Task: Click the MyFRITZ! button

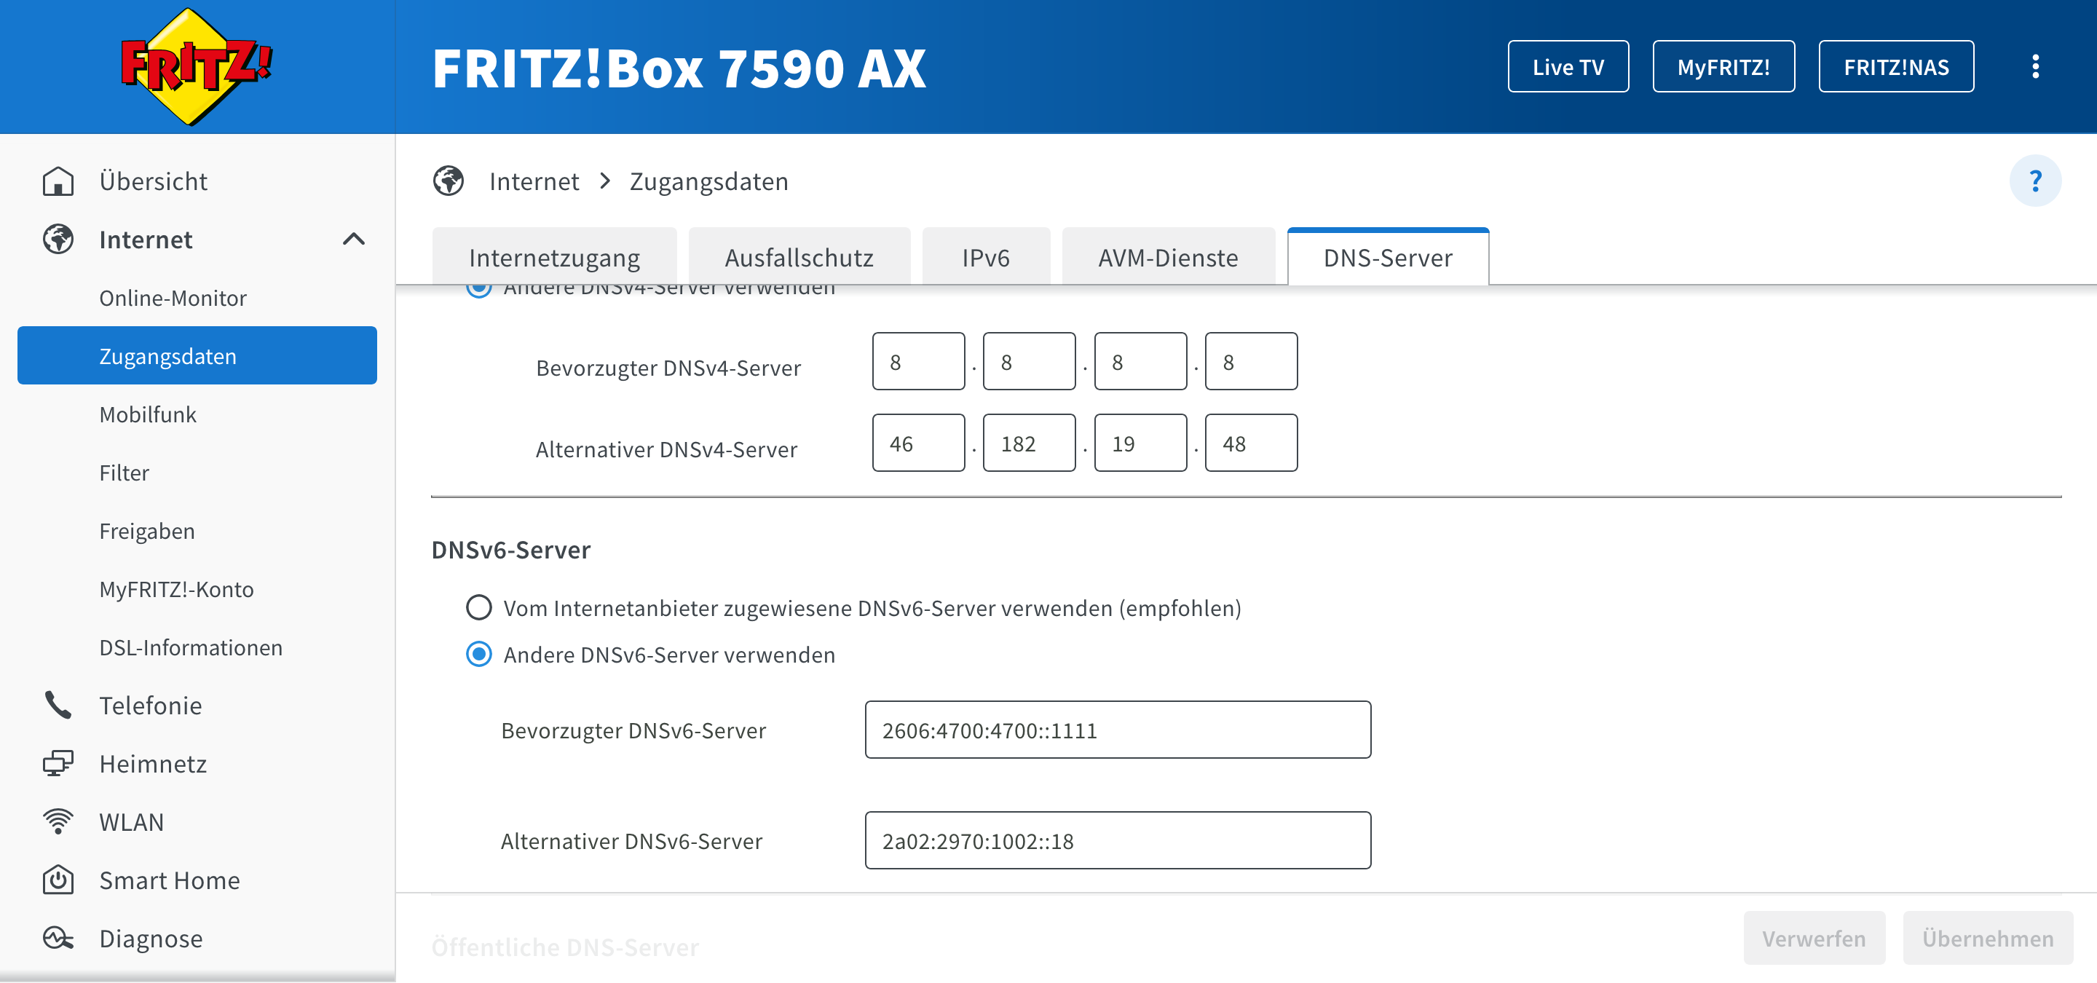Action: pyautogui.click(x=1723, y=67)
